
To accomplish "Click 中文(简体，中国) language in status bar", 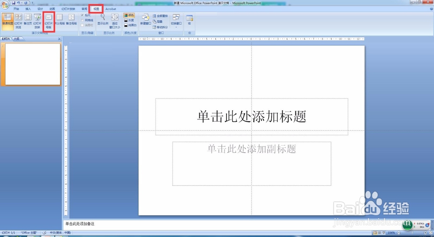I will coord(60,233).
